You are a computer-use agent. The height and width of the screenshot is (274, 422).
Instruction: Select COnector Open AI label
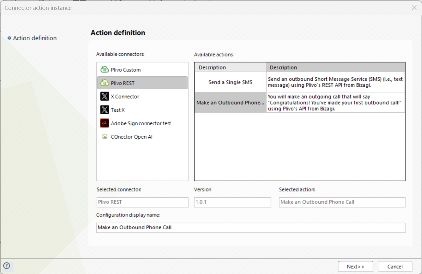(x=132, y=137)
